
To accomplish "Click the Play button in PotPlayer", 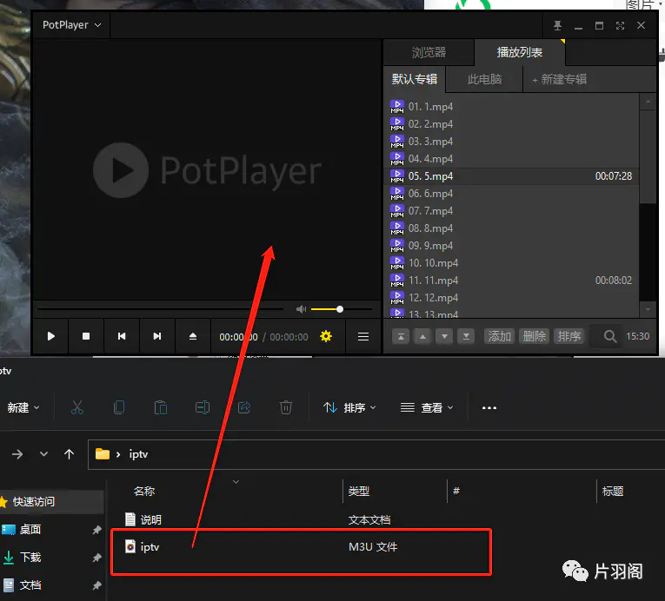I will tap(51, 336).
